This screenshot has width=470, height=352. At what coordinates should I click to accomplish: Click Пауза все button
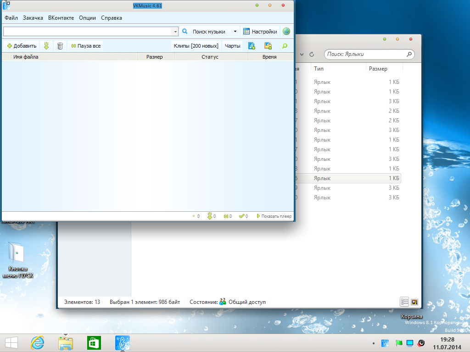click(x=86, y=46)
